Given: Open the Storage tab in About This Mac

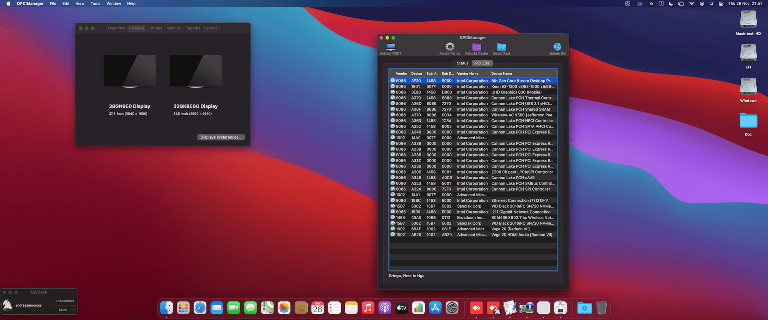Looking at the screenshot, I should [155, 28].
